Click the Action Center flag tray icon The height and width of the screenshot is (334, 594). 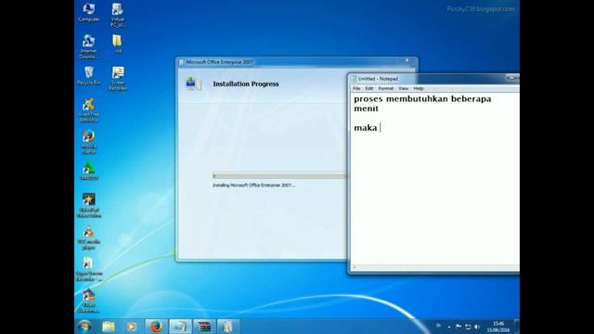click(x=458, y=327)
